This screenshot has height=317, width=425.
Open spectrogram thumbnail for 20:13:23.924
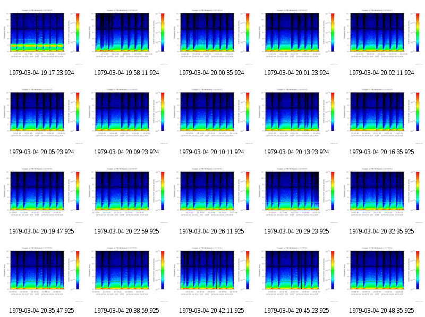pyautogui.click(x=297, y=116)
